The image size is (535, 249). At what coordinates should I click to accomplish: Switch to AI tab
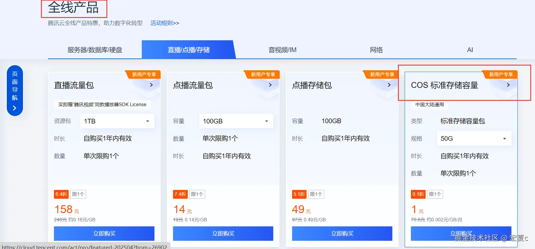click(x=470, y=50)
